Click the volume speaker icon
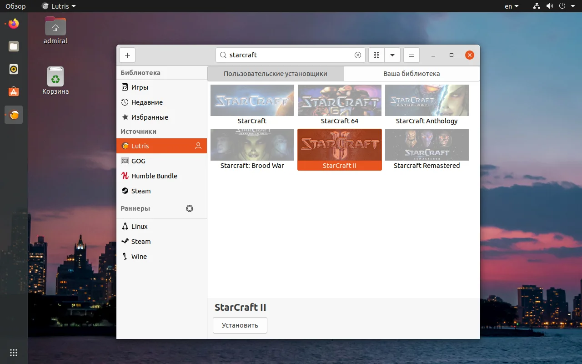This screenshot has width=582, height=364. (549, 6)
